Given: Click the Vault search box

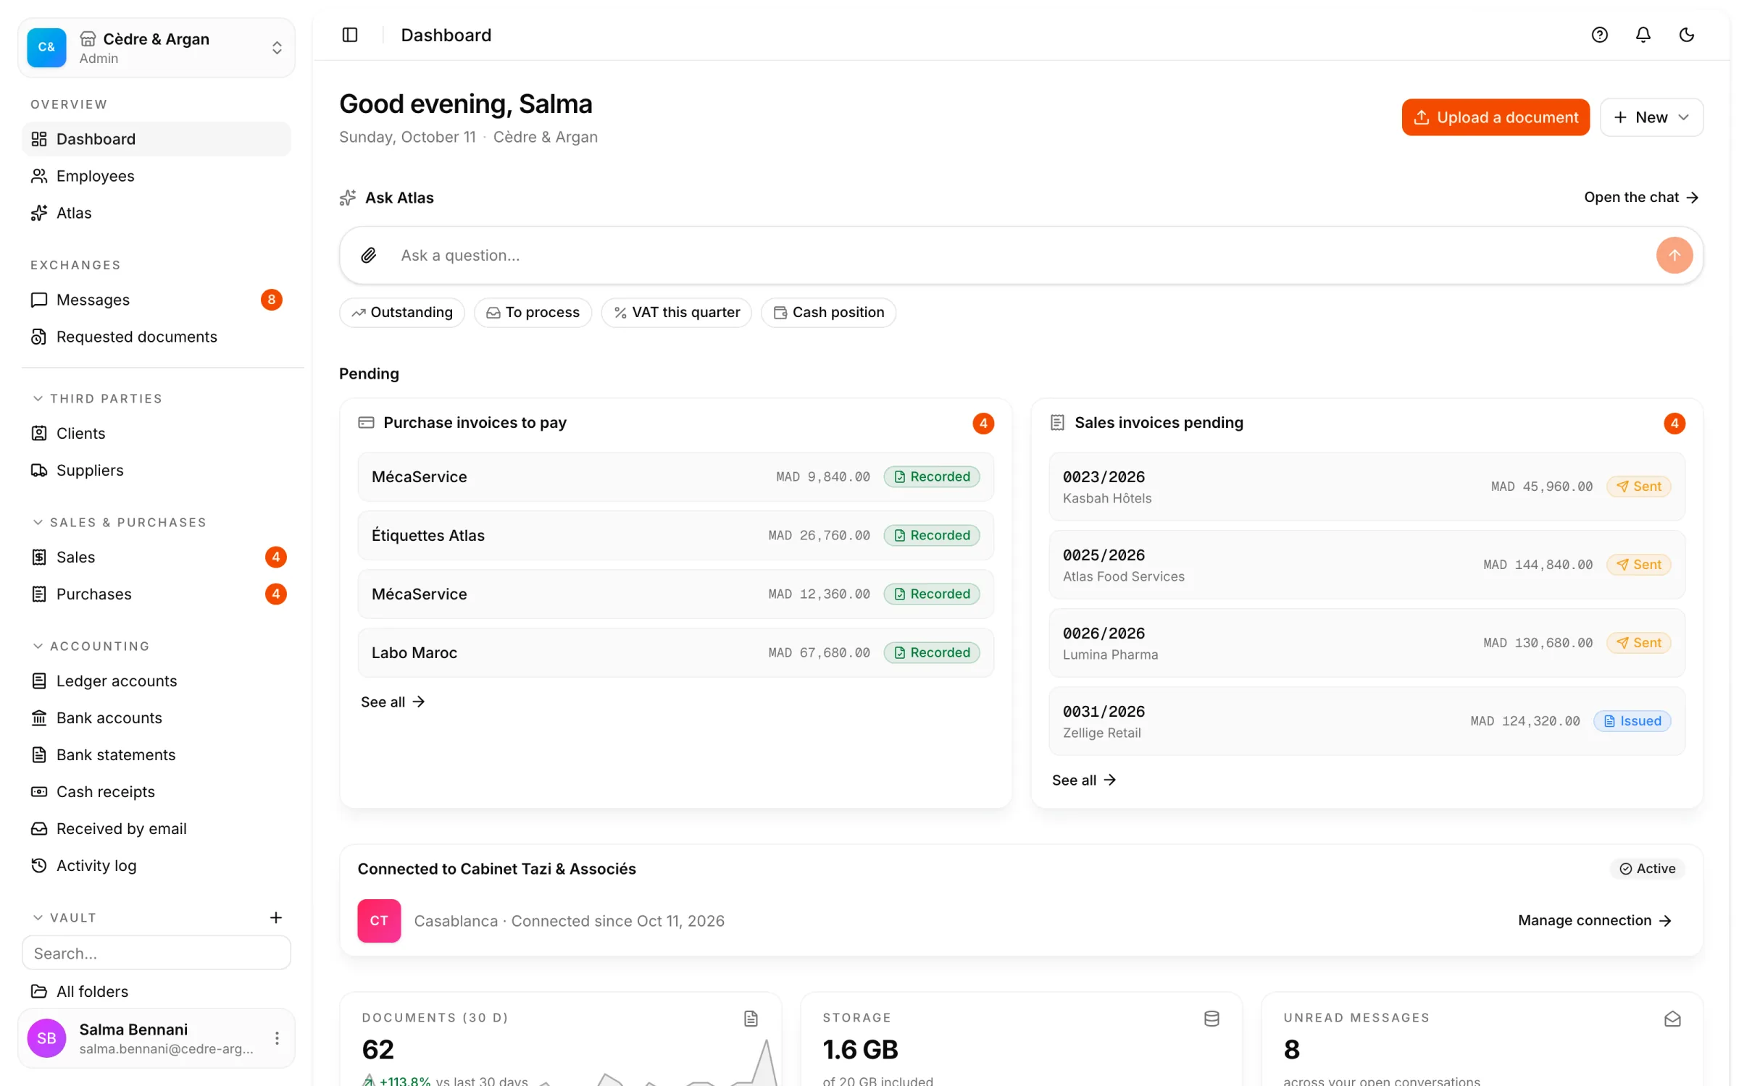Looking at the screenshot, I should coord(157,953).
